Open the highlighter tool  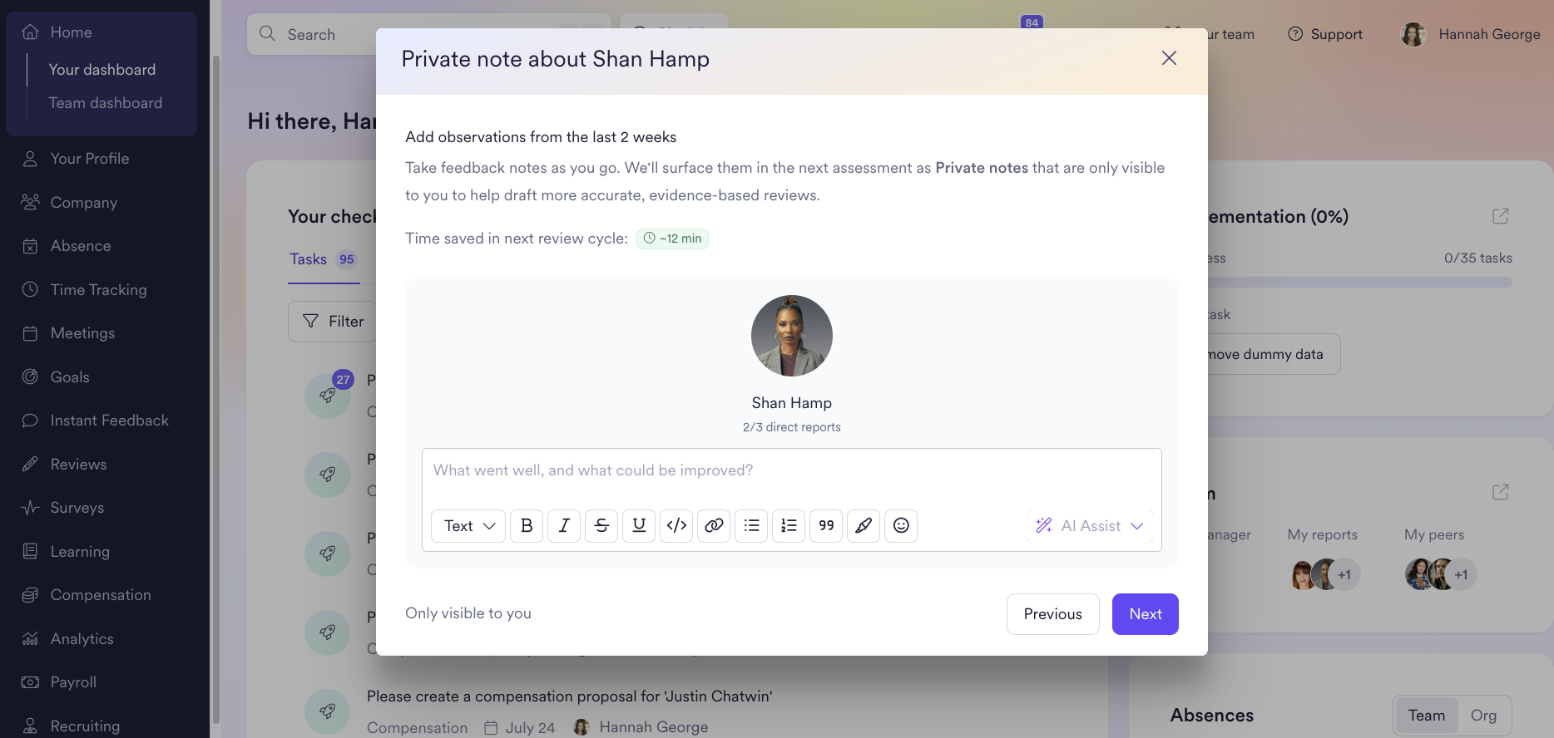[x=864, y=525]
